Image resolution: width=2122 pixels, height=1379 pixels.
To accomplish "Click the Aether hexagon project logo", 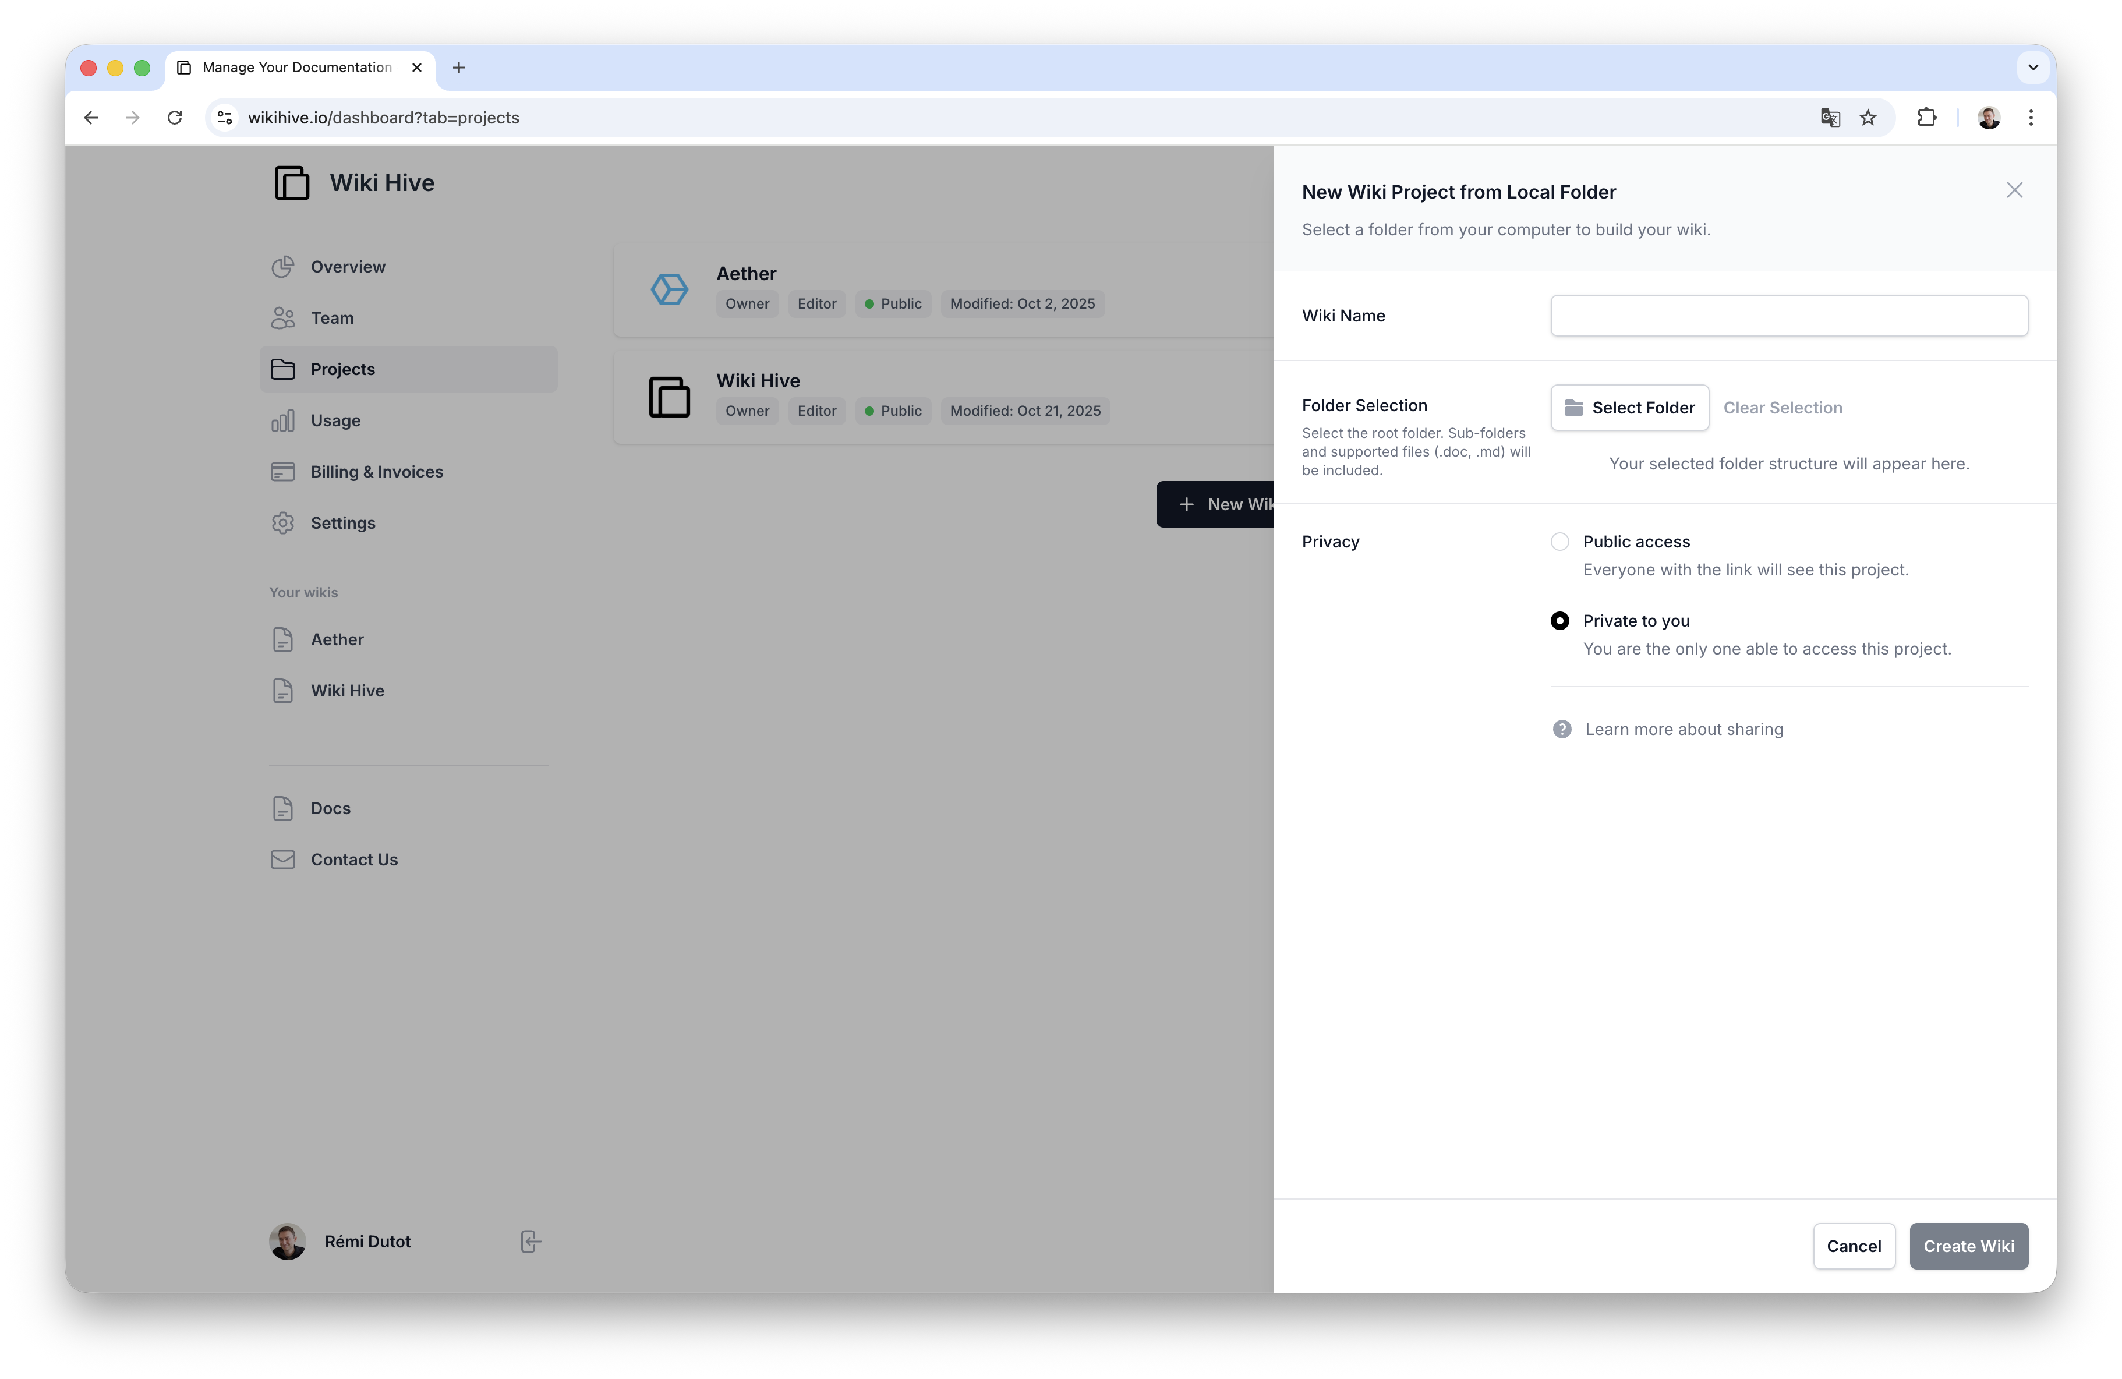I will pos(669,289).
